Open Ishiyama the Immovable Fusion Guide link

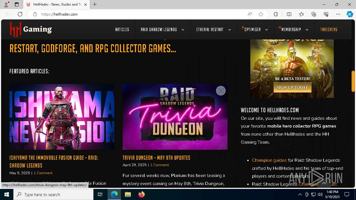coord(54,161)
